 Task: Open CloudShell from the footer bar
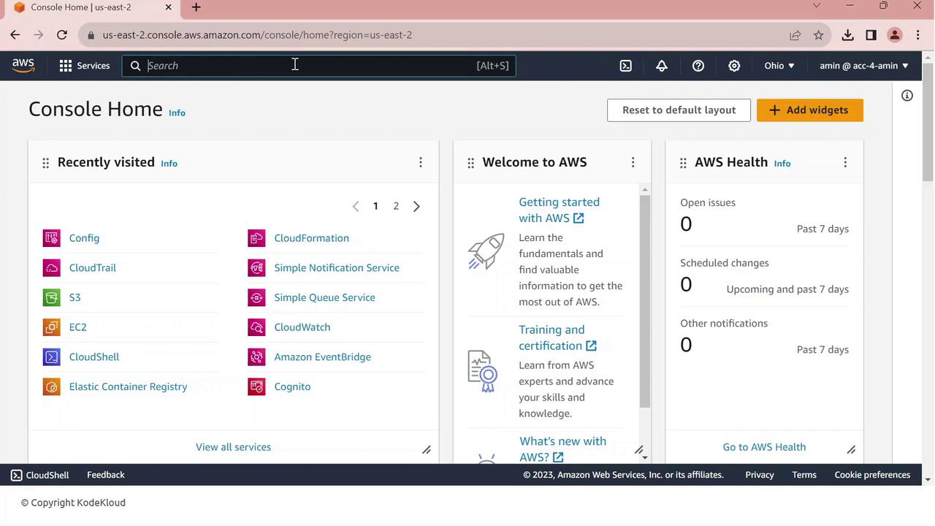pyautogui.click(x=40, y=475)
